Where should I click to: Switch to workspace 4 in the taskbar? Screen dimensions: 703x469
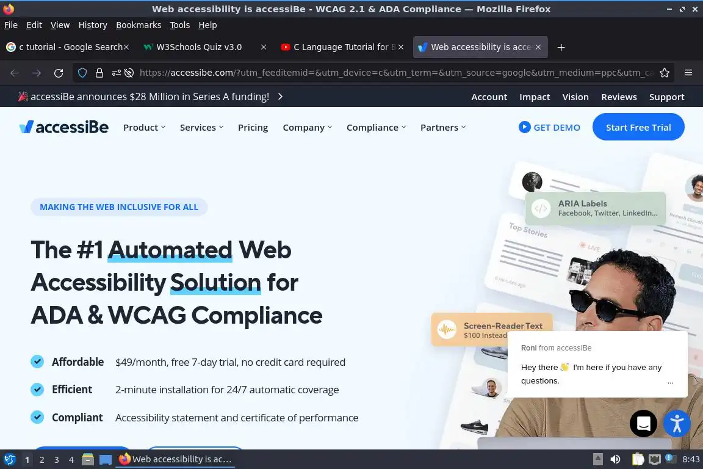click(x=71, y=460)
